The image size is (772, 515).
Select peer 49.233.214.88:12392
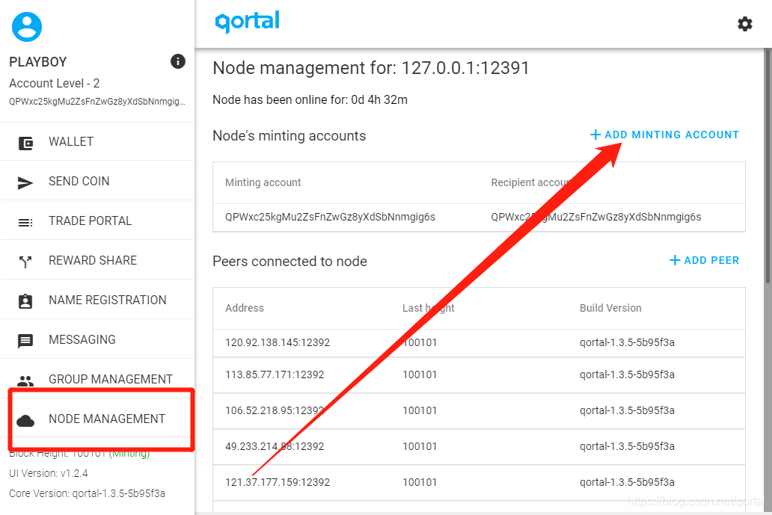click(275, 446)
